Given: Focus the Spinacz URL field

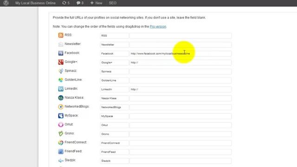Looking at the screenshot, I should point(181,71).
